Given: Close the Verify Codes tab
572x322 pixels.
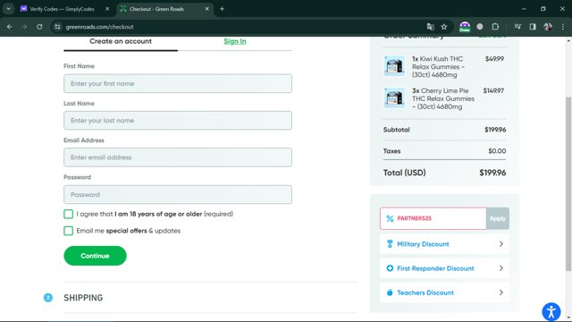Looking at the screenshot, I should 107,9.
